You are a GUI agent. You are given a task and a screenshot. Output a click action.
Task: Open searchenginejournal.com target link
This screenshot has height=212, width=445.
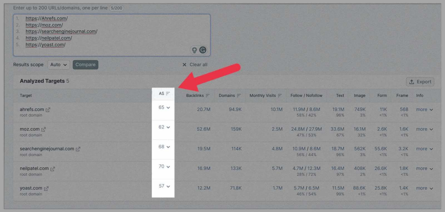(47, 149)
